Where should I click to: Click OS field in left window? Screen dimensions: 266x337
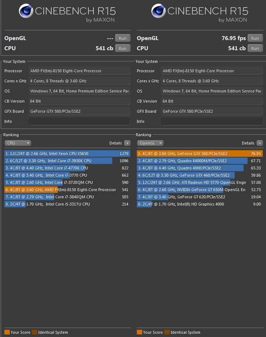point(79,91)
